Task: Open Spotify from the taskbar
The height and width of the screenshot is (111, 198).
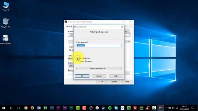Action: pyautogui.click(x=110, y=108)
